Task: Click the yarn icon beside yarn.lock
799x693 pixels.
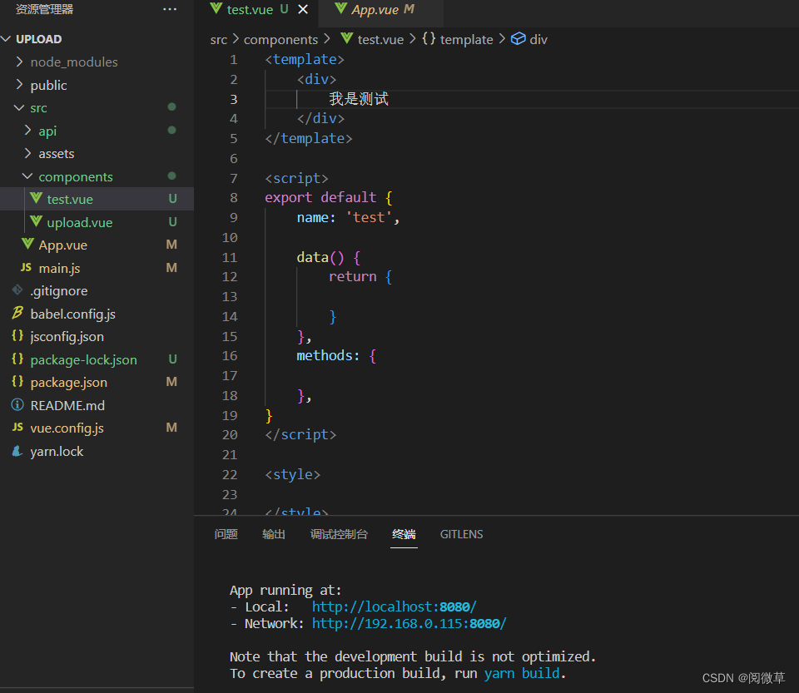Action: [17, 451]
